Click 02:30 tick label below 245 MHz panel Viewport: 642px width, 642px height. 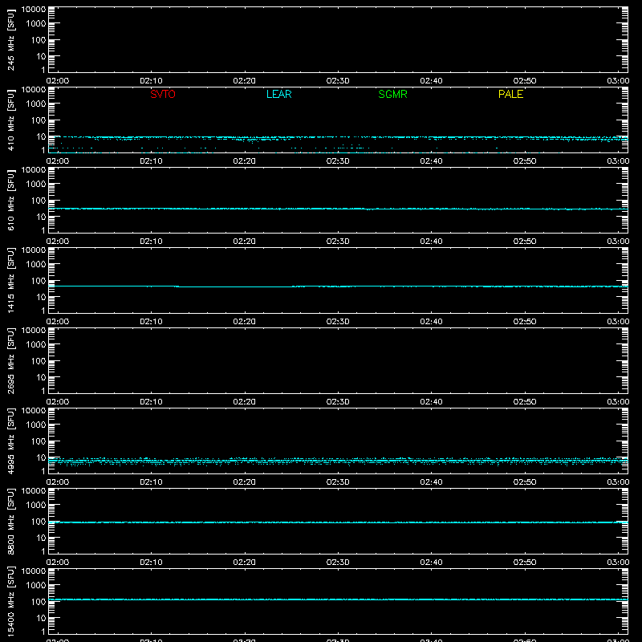[x=338, y=81]
